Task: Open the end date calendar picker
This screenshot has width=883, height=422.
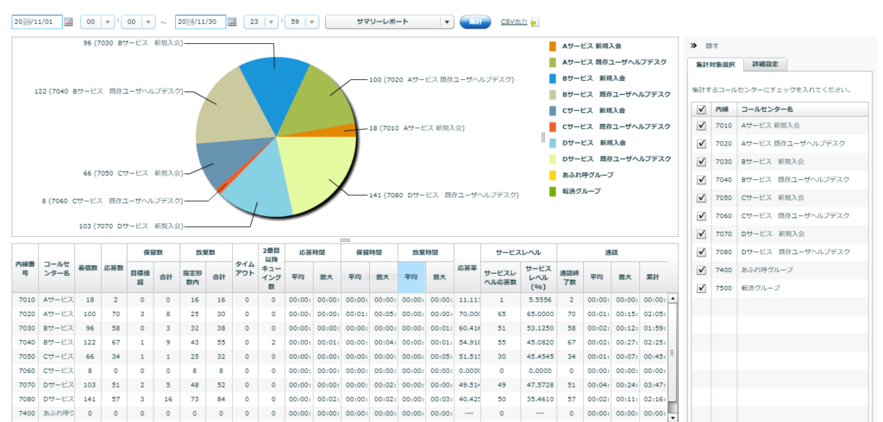Action: [231, 22]
